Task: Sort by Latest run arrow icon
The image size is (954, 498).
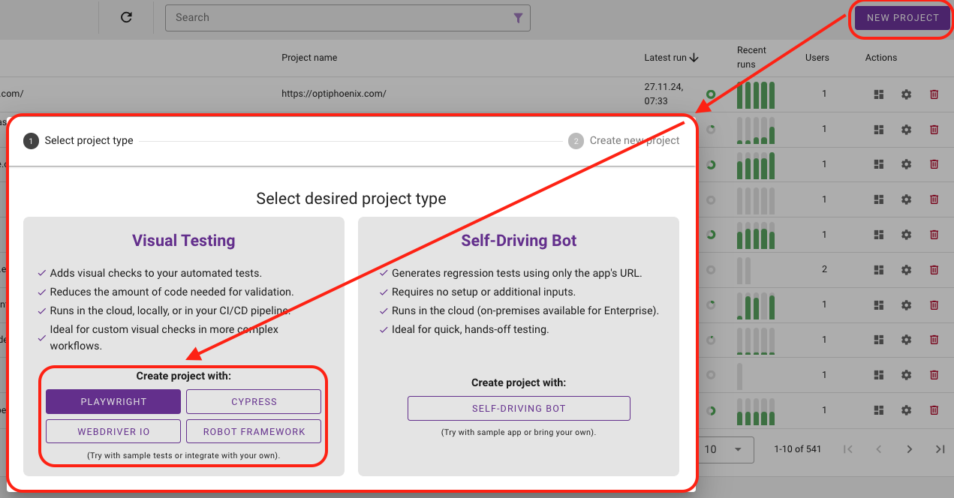Action: (694, 58)
